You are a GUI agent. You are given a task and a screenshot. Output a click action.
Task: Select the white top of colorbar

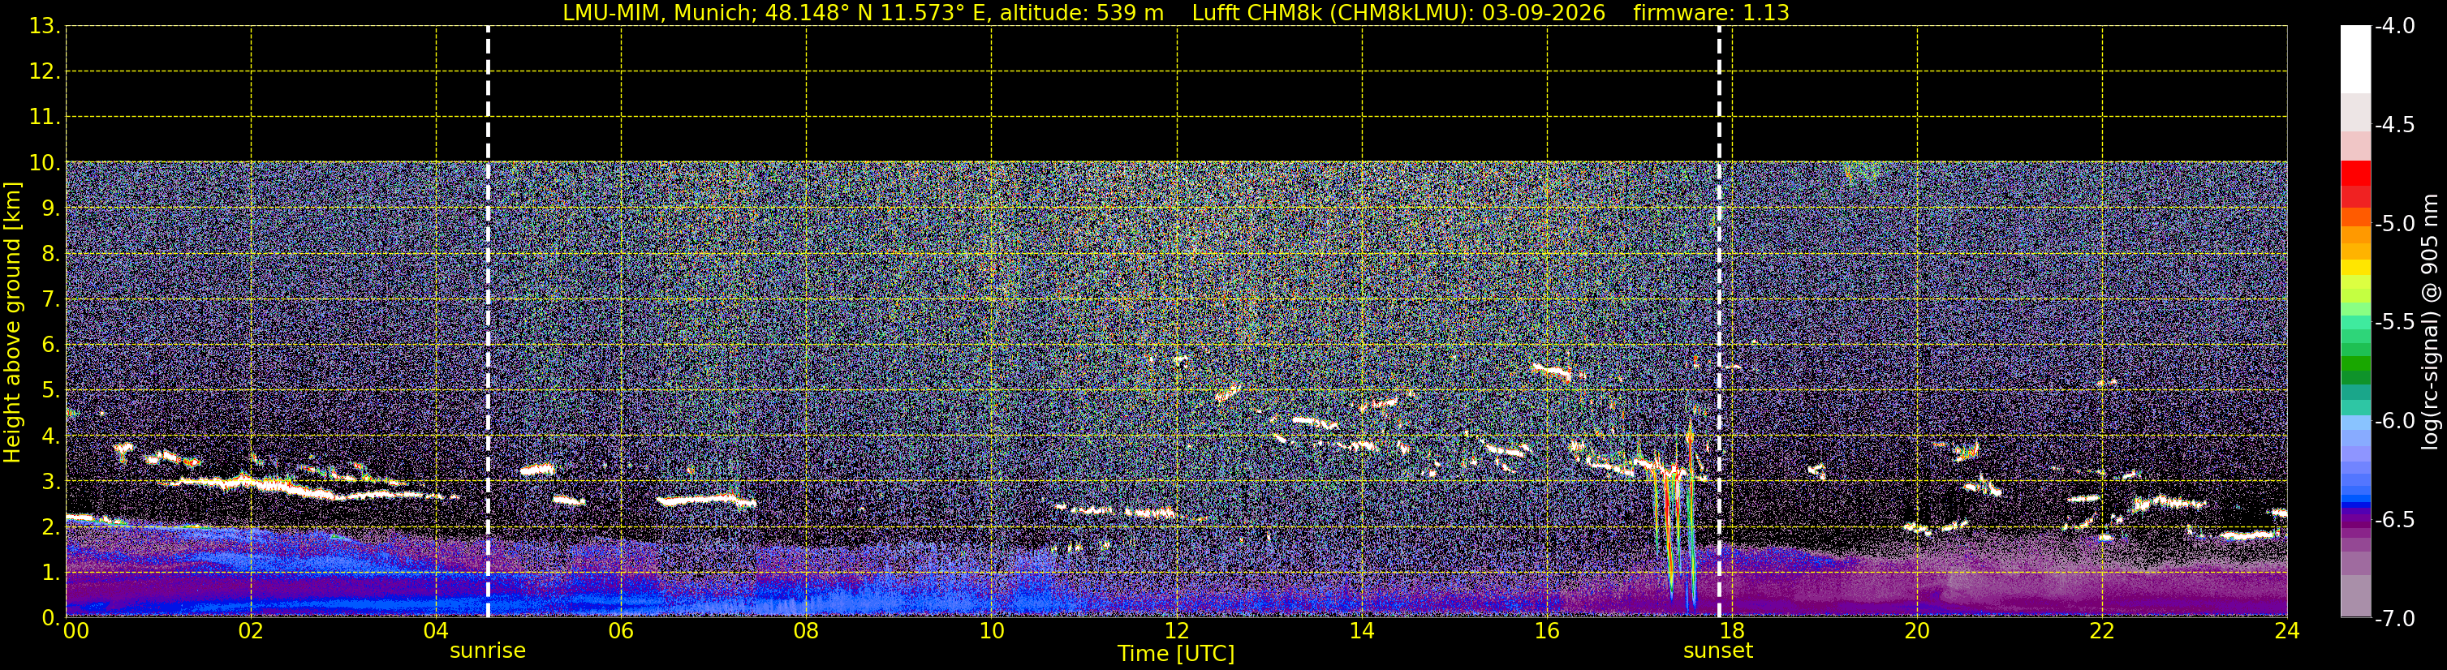click(2356, 59)
